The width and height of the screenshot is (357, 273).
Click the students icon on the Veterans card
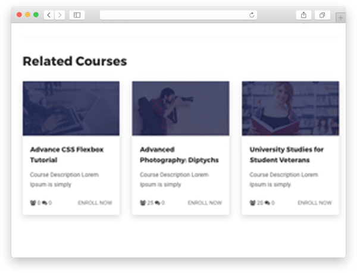click(253, 203)
